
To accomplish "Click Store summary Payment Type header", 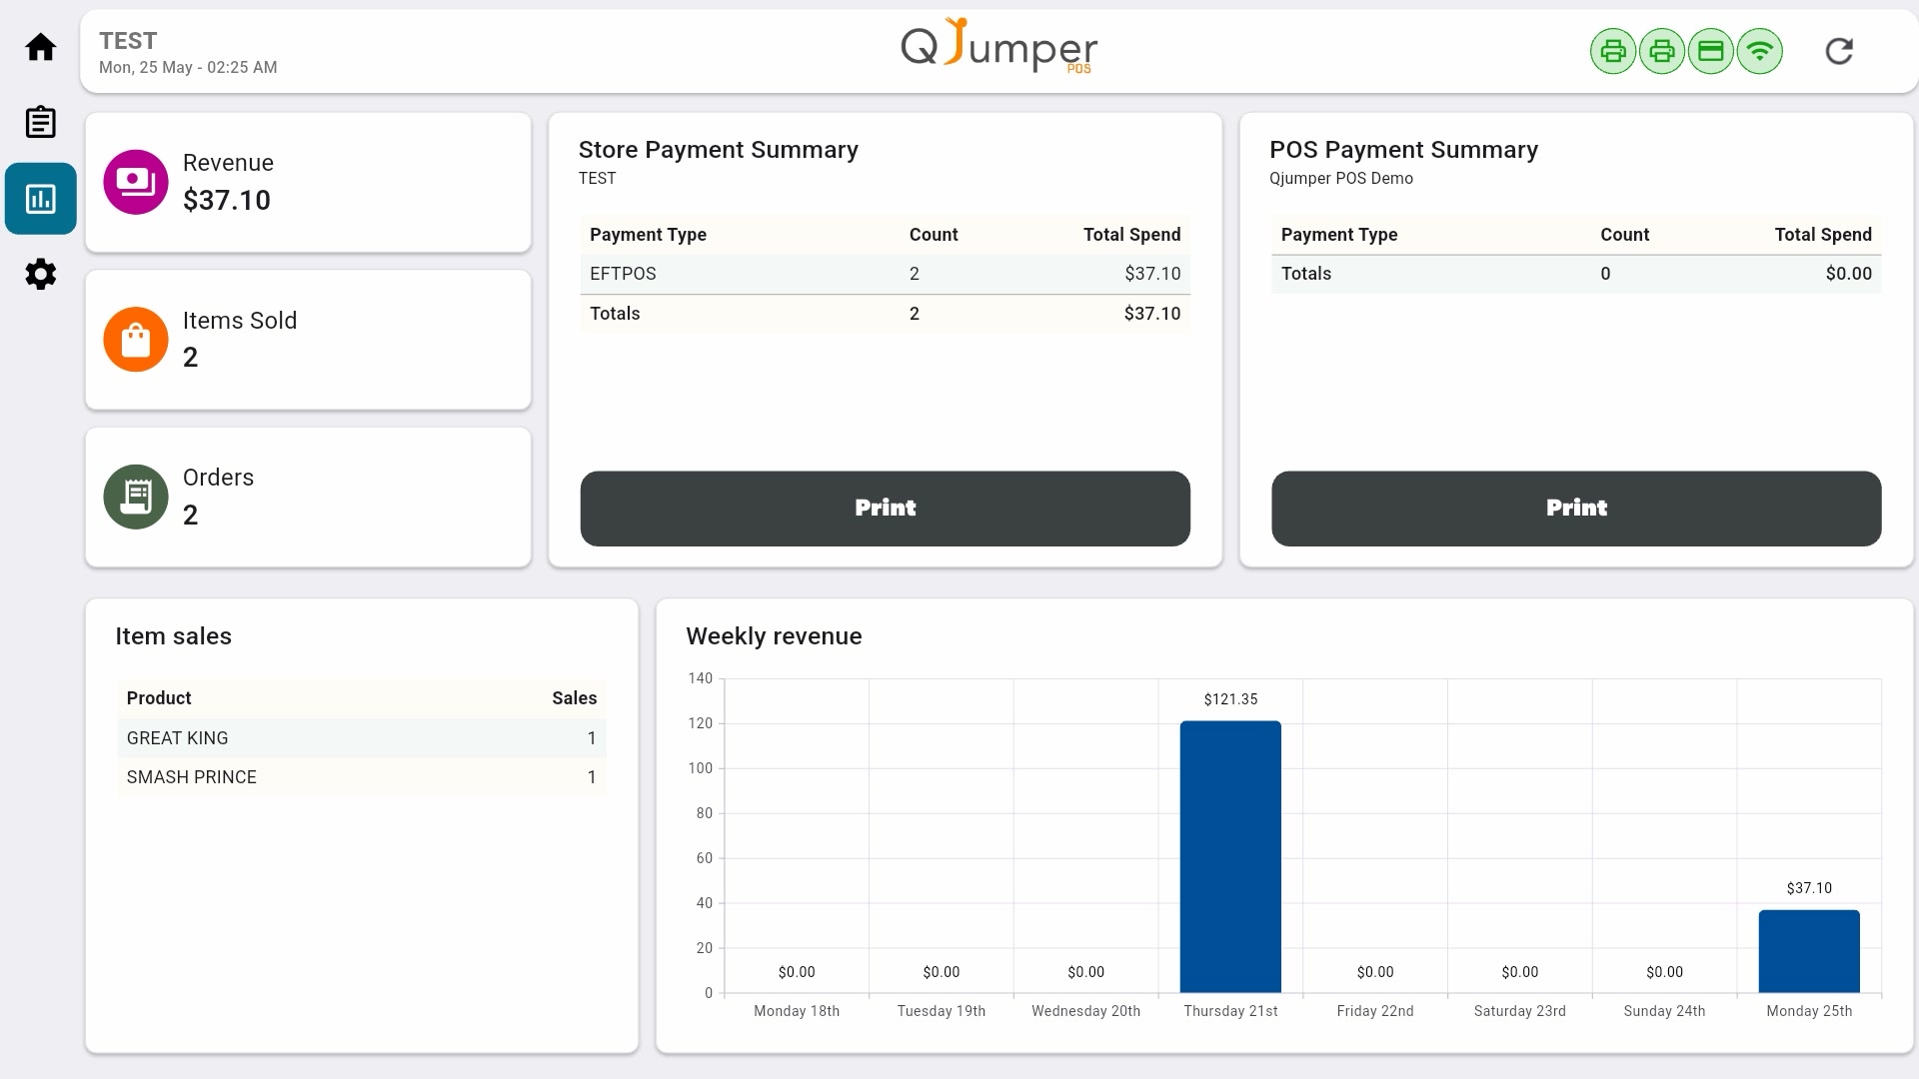I will pos(648,235).
